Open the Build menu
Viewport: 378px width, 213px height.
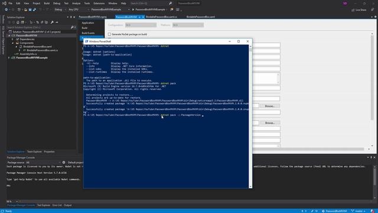coord(47,4)
